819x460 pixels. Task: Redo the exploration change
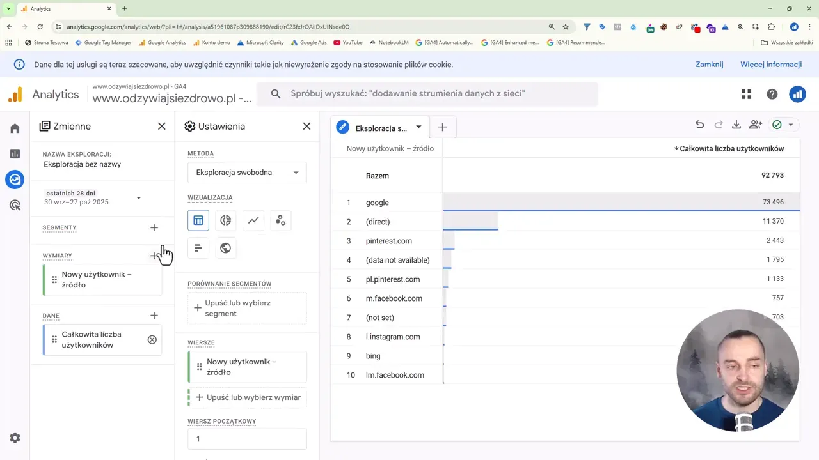tap(718, 125)
